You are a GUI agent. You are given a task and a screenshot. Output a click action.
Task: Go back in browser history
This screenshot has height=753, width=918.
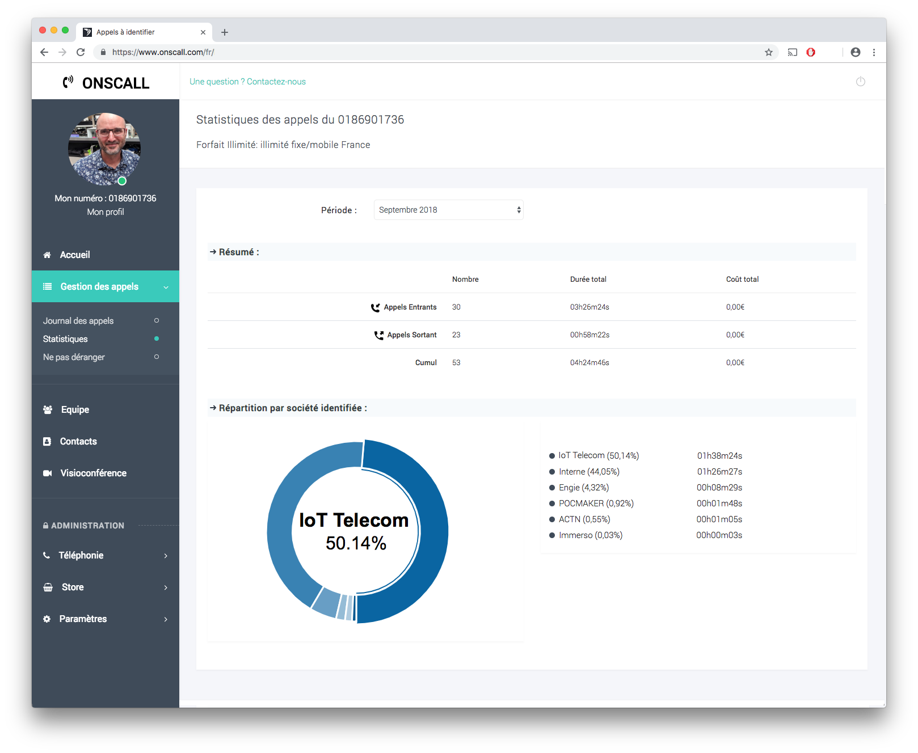point(44,52)
